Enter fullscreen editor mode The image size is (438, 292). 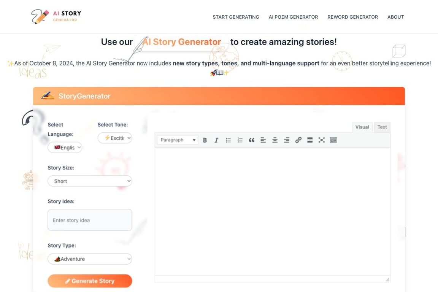tap(322, 140)
